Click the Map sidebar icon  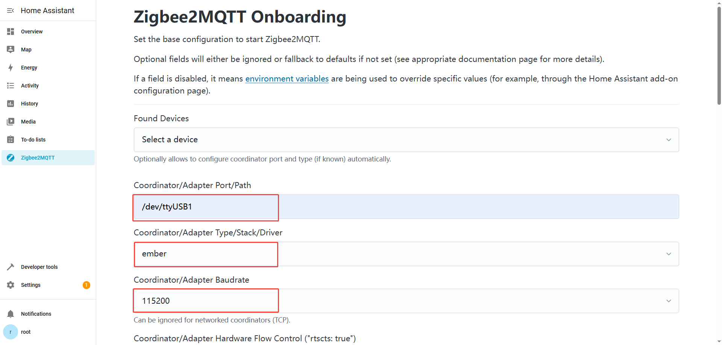[x=11, y=50]
